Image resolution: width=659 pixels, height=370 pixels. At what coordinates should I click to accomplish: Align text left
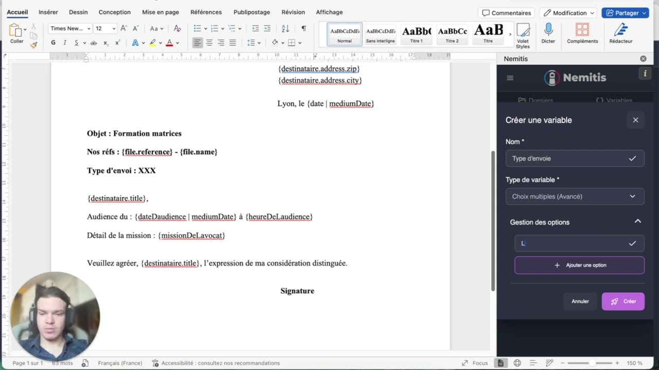click(x=198, y=43)
